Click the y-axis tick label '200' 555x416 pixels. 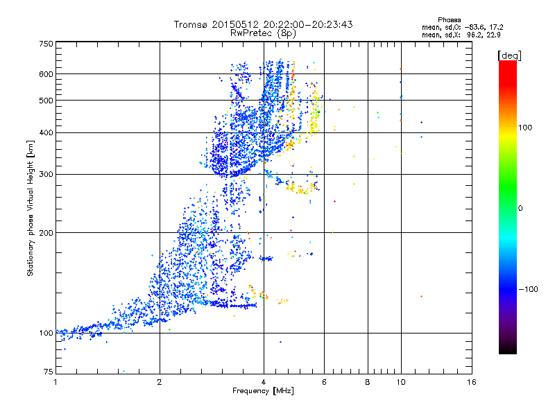coord(46,233)
